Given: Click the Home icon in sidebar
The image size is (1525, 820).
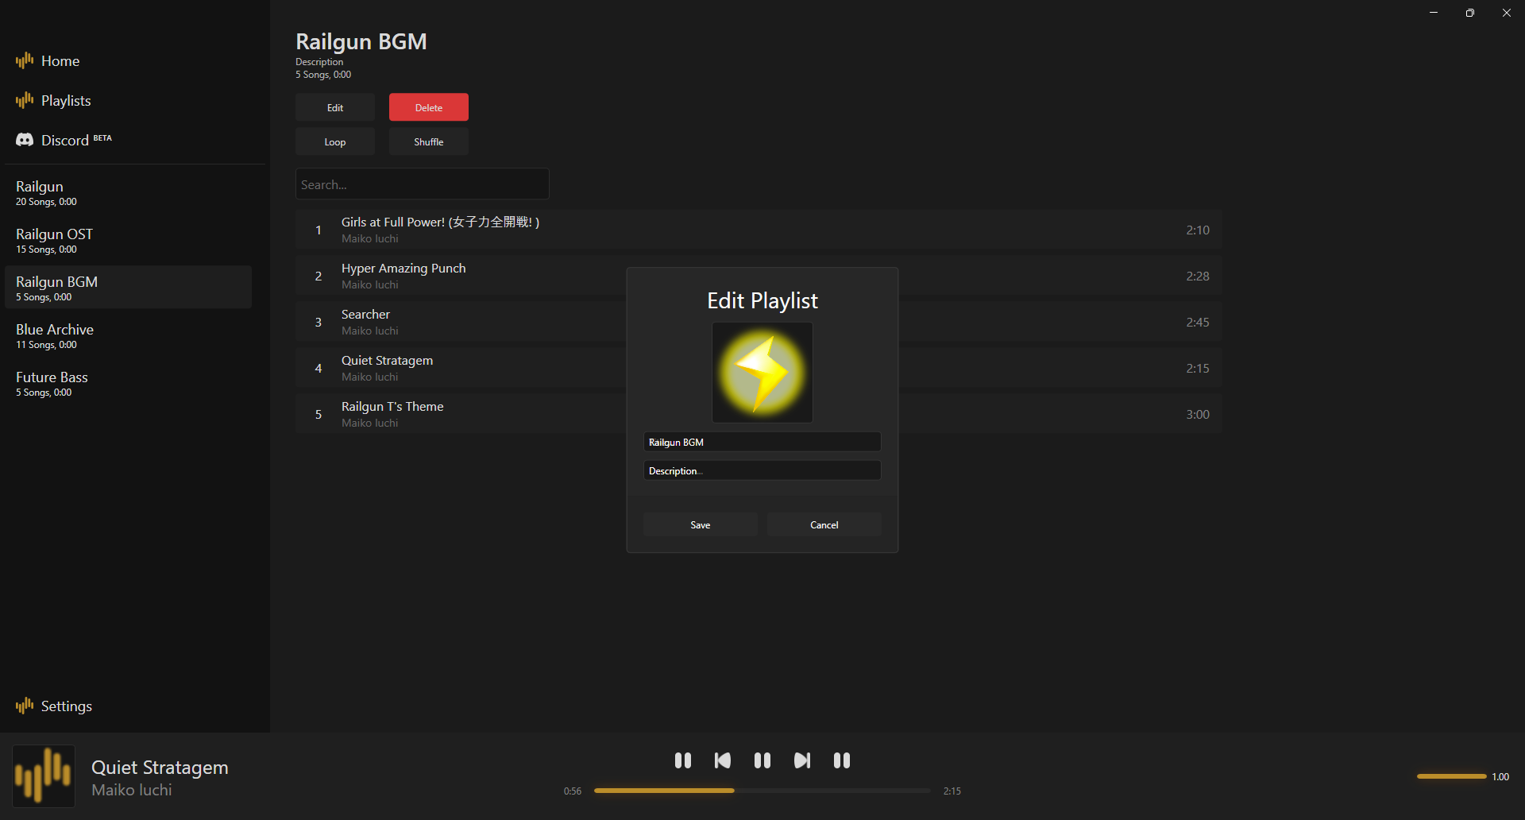Looking at the screenshot, I should pyautogui.click(x=25, y=60).
